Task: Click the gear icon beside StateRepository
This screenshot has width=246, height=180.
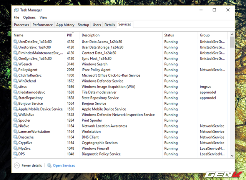Action: coord(15,98)
